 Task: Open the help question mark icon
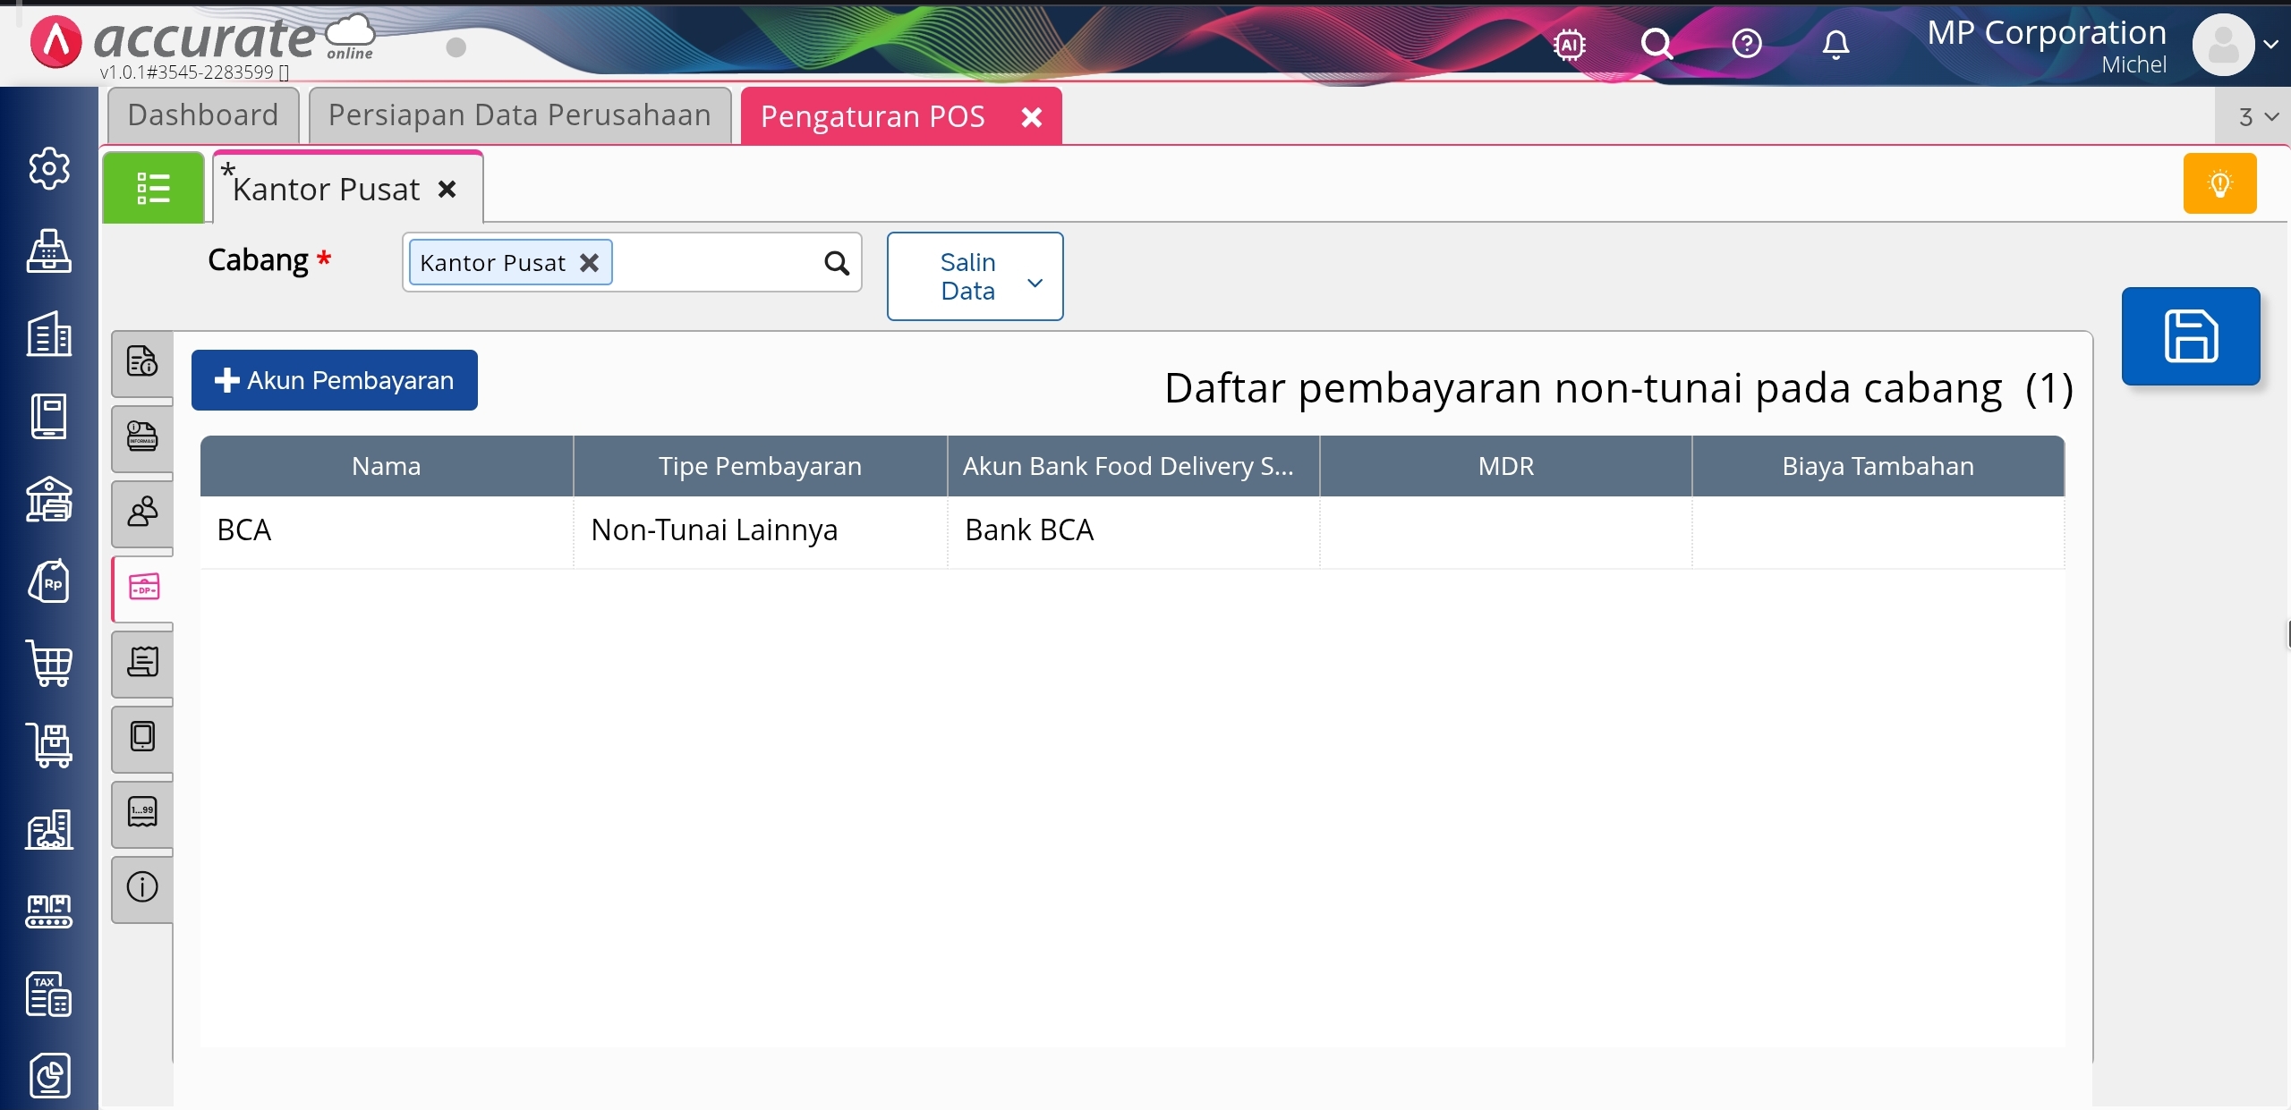click(1746, 44)
